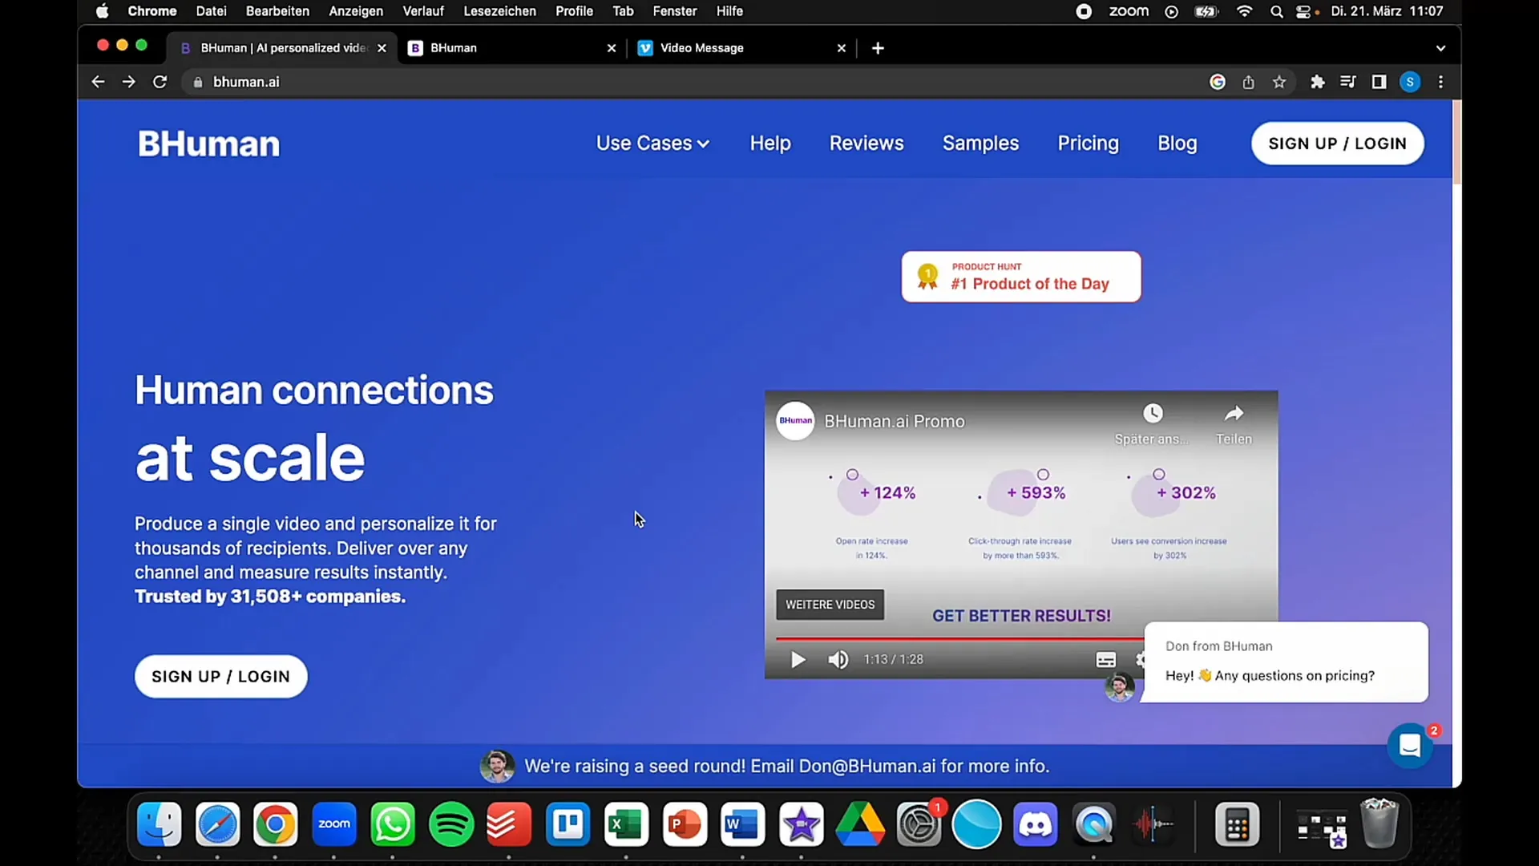Go back to the previous page
The height and width of the screenshot is (866, 1539).
click(98, 82)
